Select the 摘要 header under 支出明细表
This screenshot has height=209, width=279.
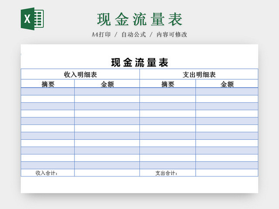[167, 84]
